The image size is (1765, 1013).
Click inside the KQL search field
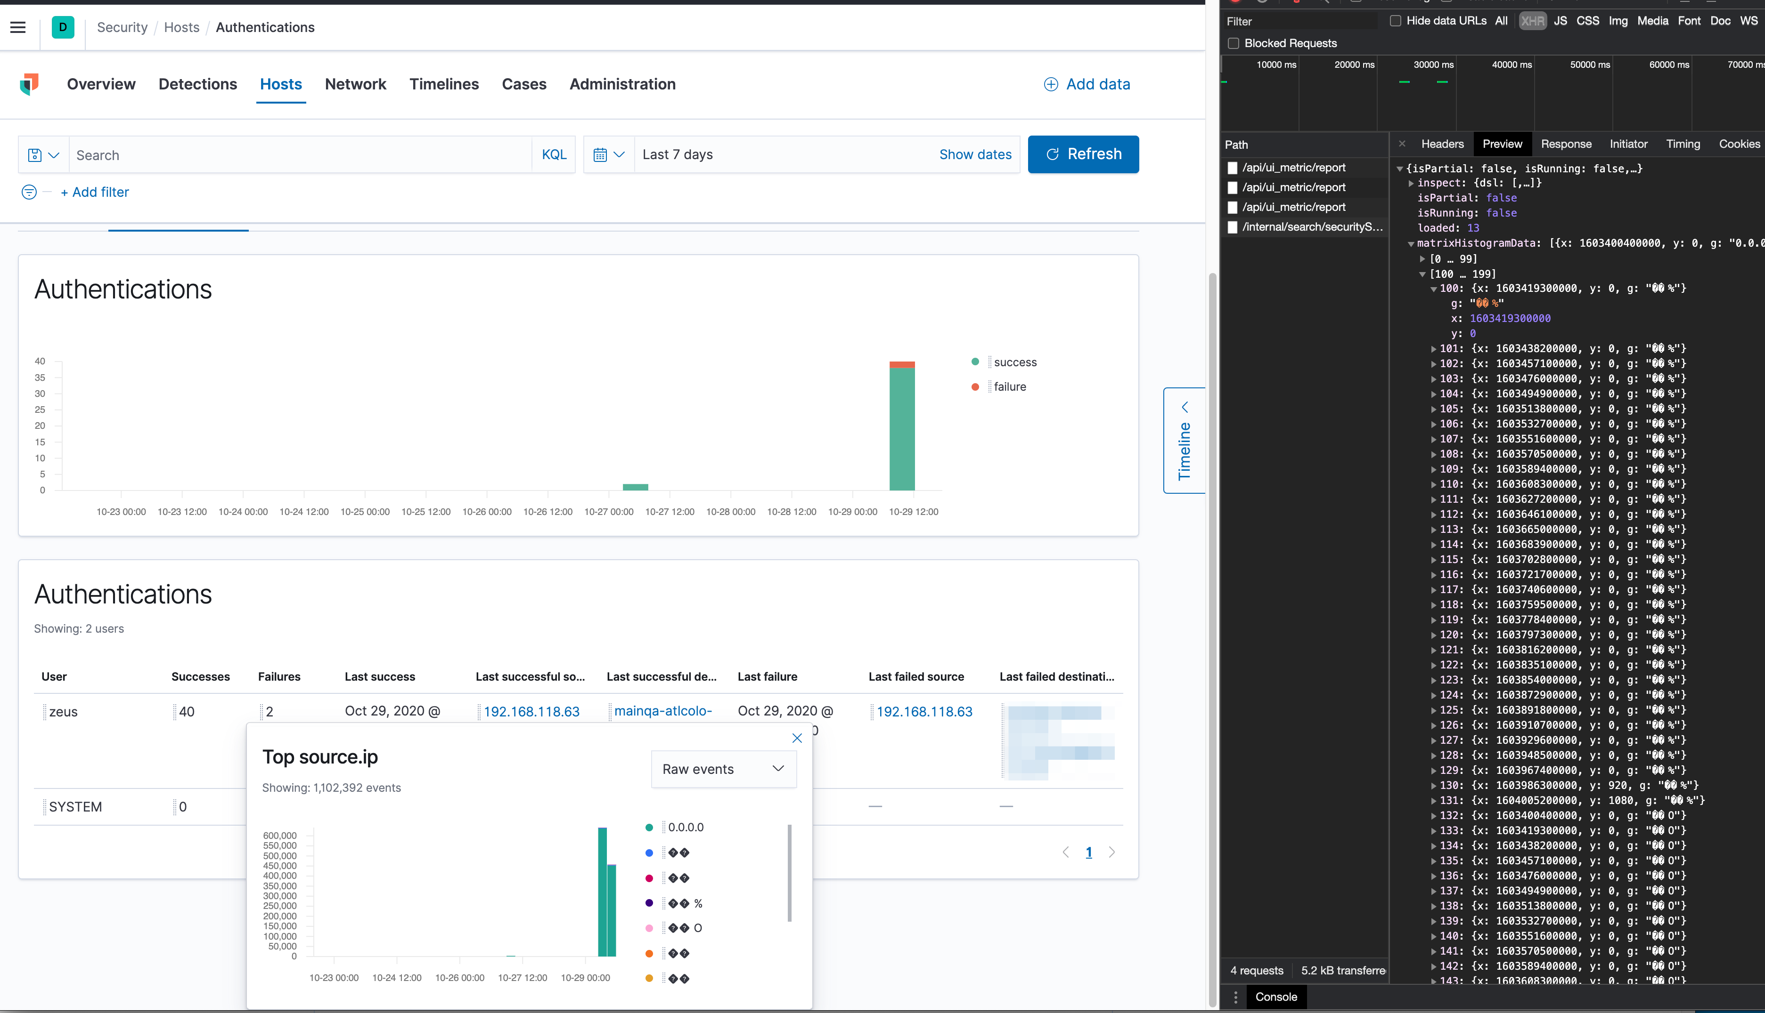tap(278, 154)
